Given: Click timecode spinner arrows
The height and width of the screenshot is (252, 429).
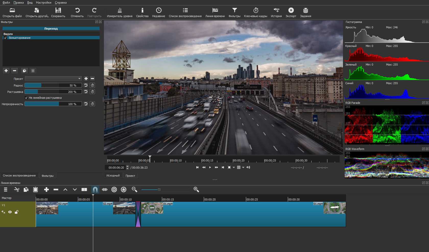Looking at the screenshot, I should coord(127,168).
